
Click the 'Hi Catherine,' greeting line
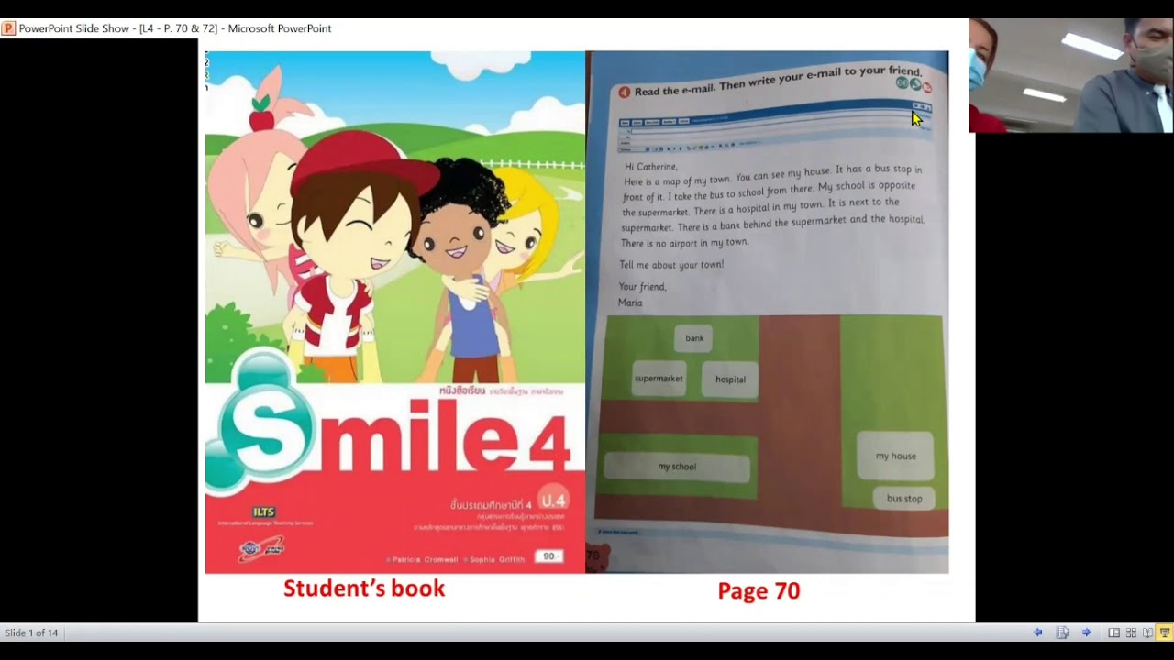(651, 167)
